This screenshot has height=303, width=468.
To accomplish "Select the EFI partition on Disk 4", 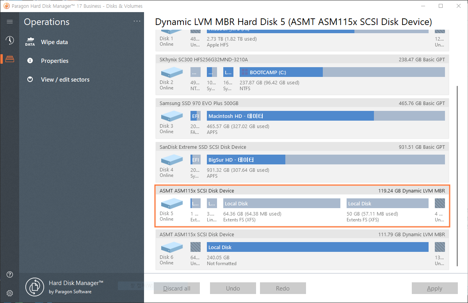I will point(196,160).
